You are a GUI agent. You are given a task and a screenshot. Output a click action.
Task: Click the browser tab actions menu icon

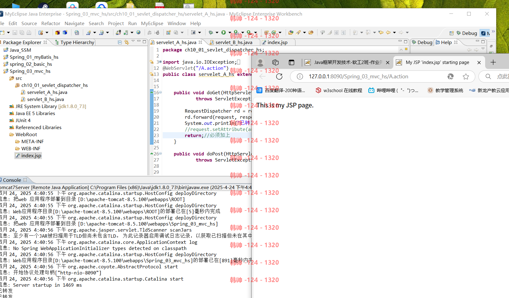coord(292,62)
